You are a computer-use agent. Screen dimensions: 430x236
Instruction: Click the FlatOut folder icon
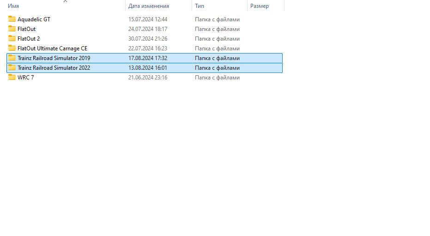[12, 29]
